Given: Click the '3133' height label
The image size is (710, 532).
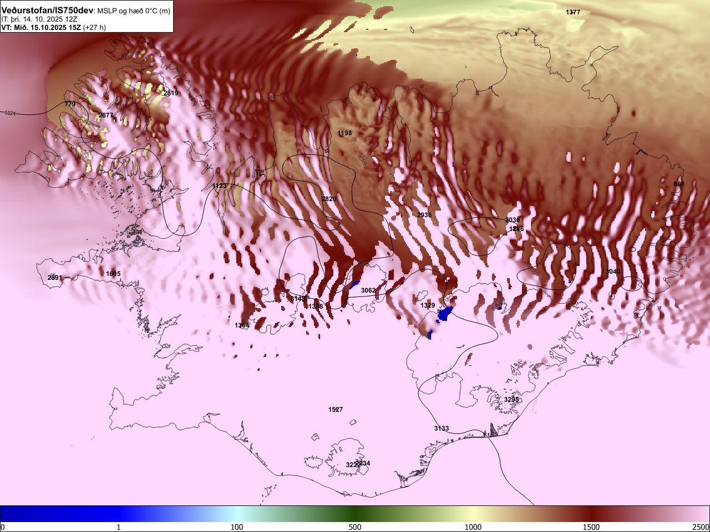Looking at the screenshot, I should 442,428.
